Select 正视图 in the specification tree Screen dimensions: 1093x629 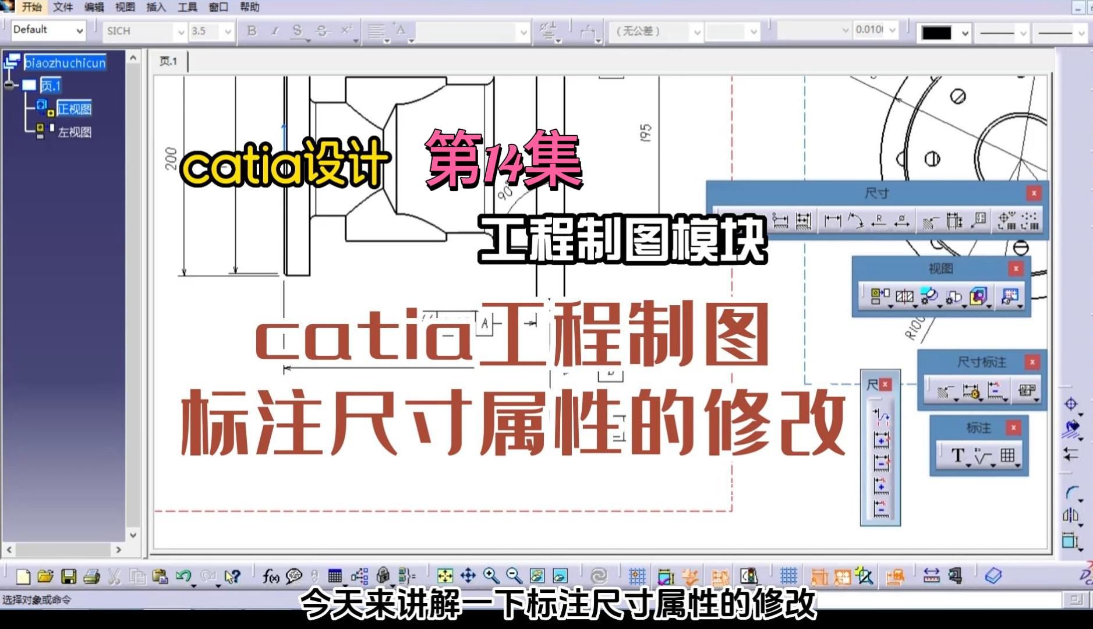[75, 109]
